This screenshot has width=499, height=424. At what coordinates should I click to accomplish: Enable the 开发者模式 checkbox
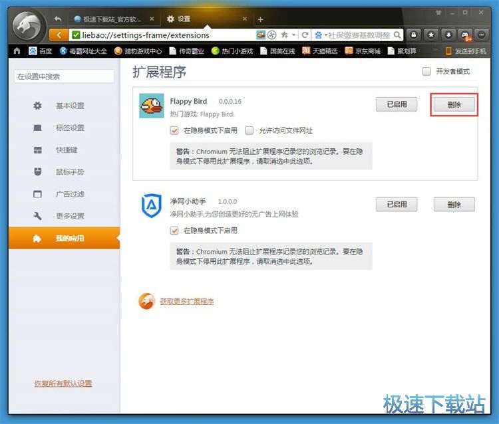[426, 71]
